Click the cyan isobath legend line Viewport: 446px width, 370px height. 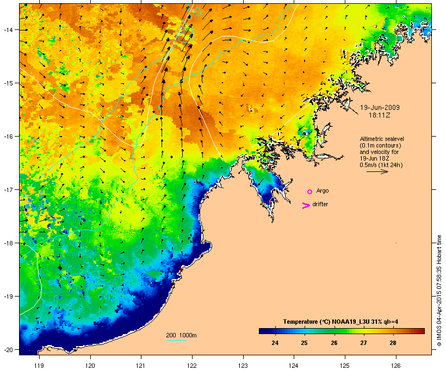tap(176, 340)
